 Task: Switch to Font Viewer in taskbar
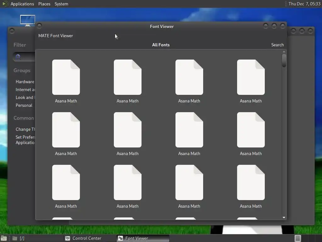[143, 238]
